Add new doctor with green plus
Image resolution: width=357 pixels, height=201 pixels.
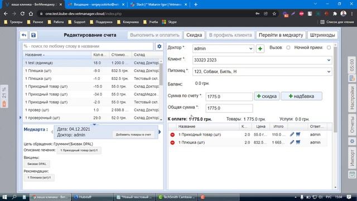click(x=260, y=49)
